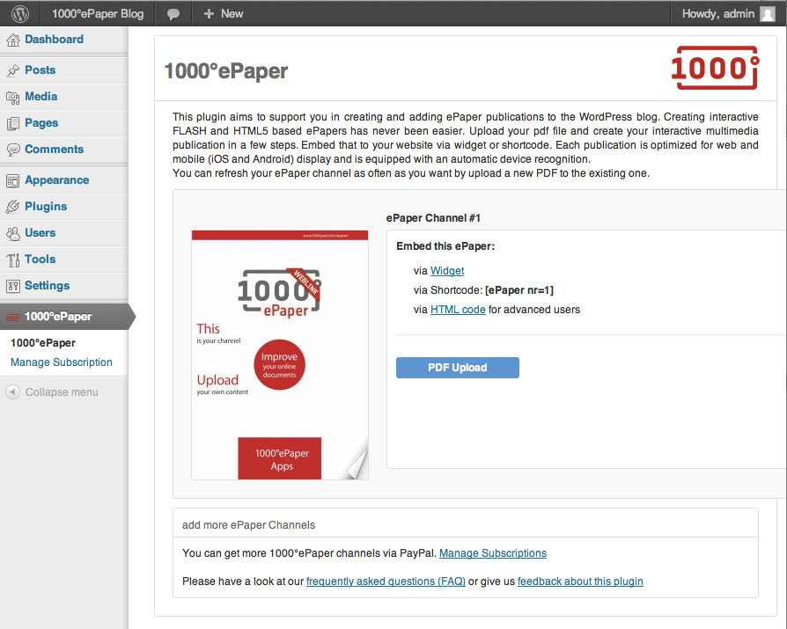Click the plus icon beside New
The width and height of the screenshot is (787, 629).
coord(209,14)
